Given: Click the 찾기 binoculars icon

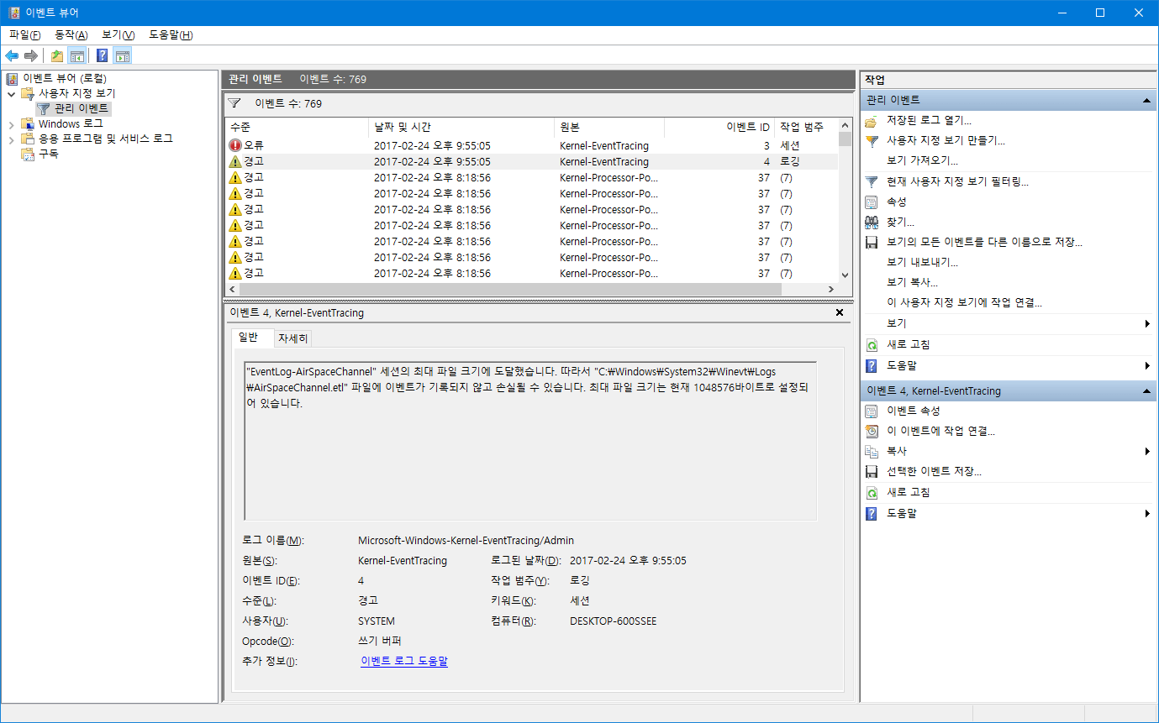Looking at the screenshot, I should pos(872,223).
